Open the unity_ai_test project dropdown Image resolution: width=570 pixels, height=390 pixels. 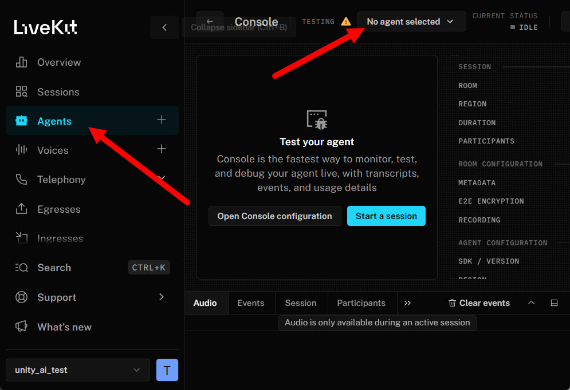78,369
